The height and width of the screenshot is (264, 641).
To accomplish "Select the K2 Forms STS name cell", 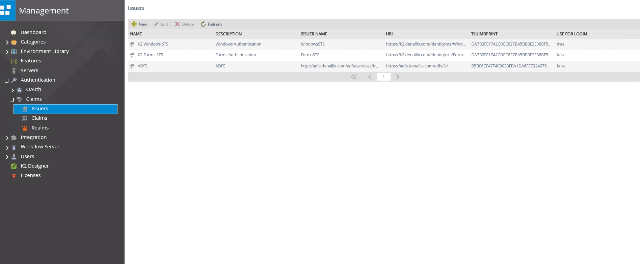I will [x=150, y=55].
